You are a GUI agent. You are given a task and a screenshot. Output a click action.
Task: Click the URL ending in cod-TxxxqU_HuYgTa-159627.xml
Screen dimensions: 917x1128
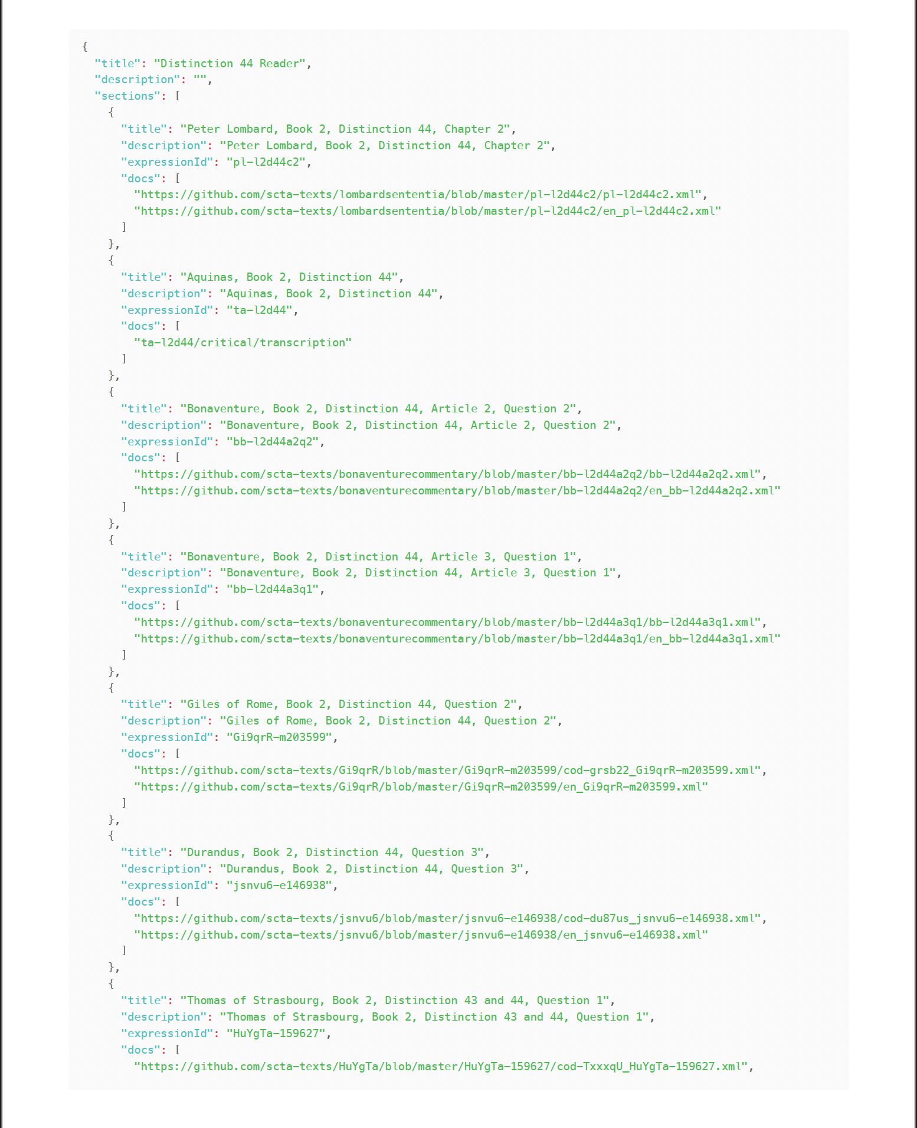441,1067
